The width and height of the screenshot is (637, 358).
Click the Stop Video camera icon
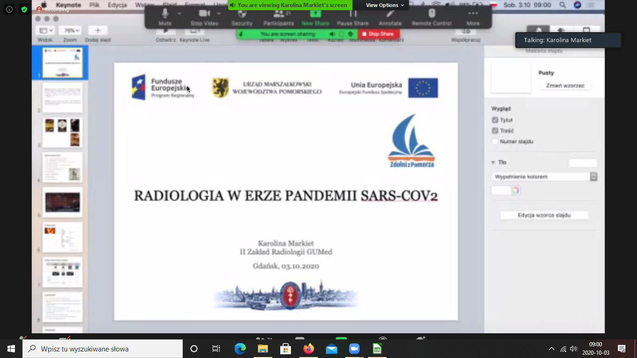pyautogui.click(x=204, y=14)
